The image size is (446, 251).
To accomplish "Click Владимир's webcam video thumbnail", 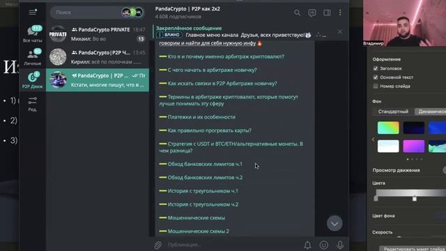I will pos(404,23).
